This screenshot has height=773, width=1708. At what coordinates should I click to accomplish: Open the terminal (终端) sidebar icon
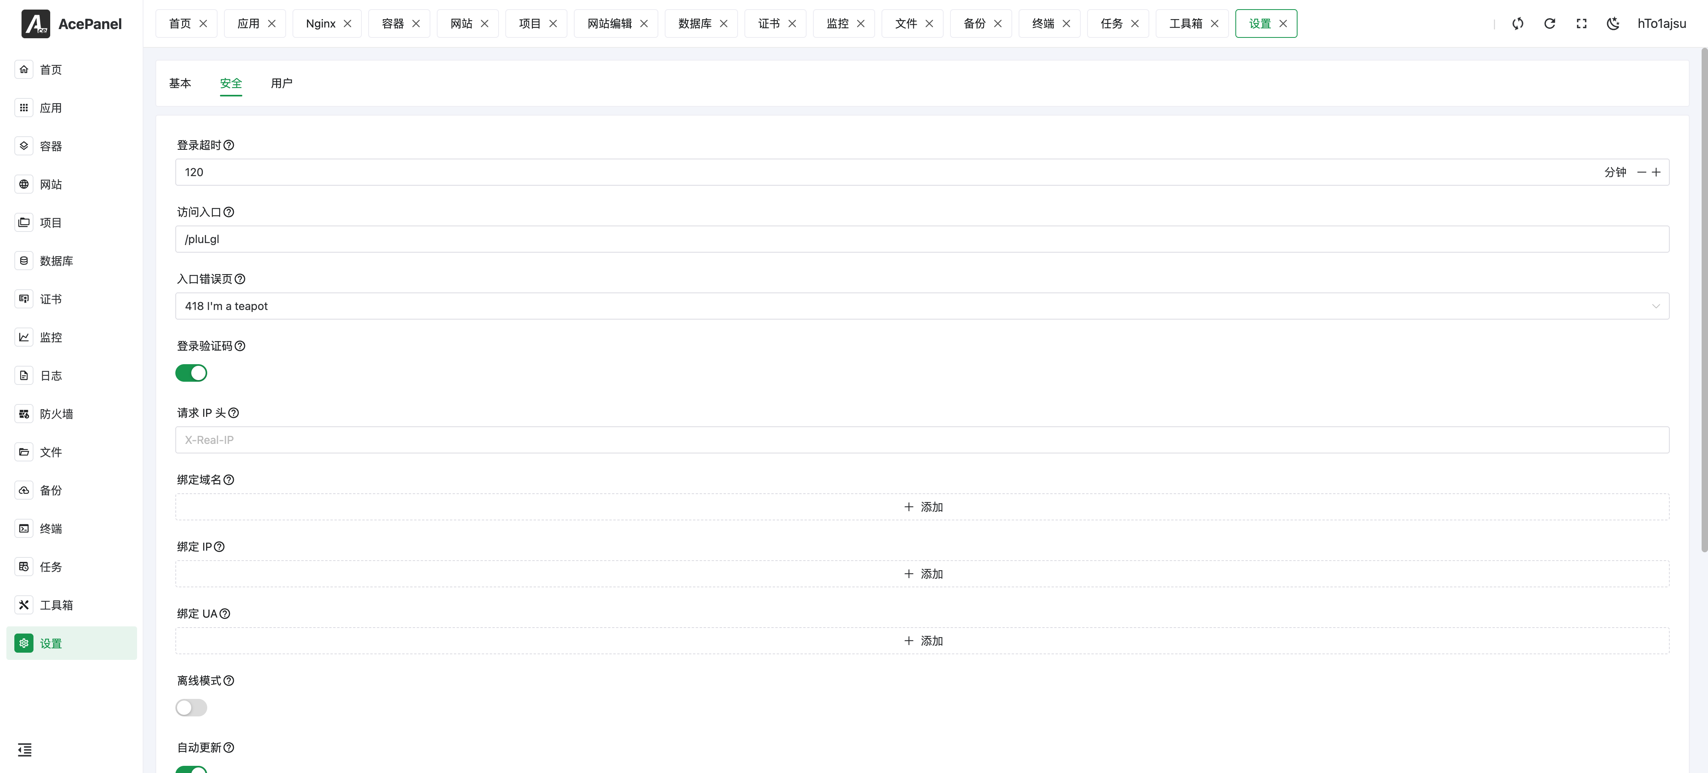(24, 528)
